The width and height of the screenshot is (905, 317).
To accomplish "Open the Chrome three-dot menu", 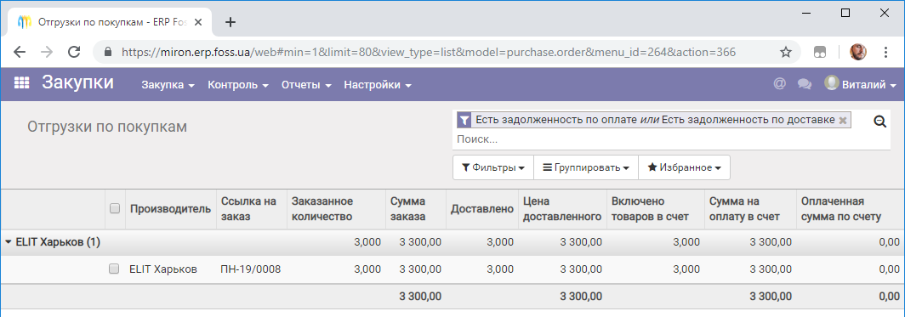I will click(886, 53).
